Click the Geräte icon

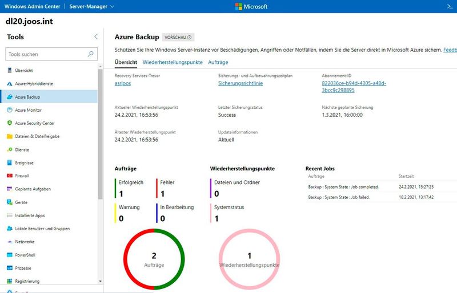click(10, 202)
